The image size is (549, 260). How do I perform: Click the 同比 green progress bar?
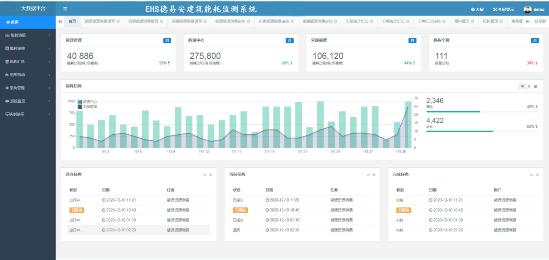pos(453,111)
